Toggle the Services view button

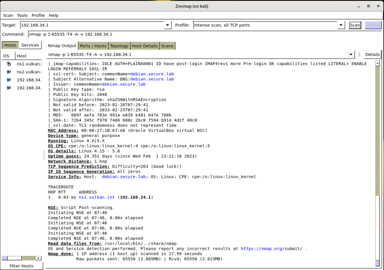(30, 45)
